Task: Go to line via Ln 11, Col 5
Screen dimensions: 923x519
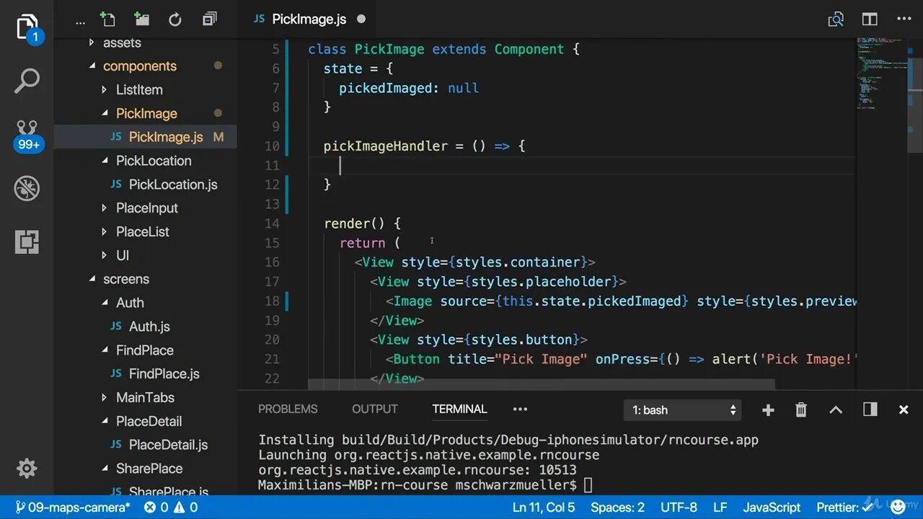Action: coord(544,507)
